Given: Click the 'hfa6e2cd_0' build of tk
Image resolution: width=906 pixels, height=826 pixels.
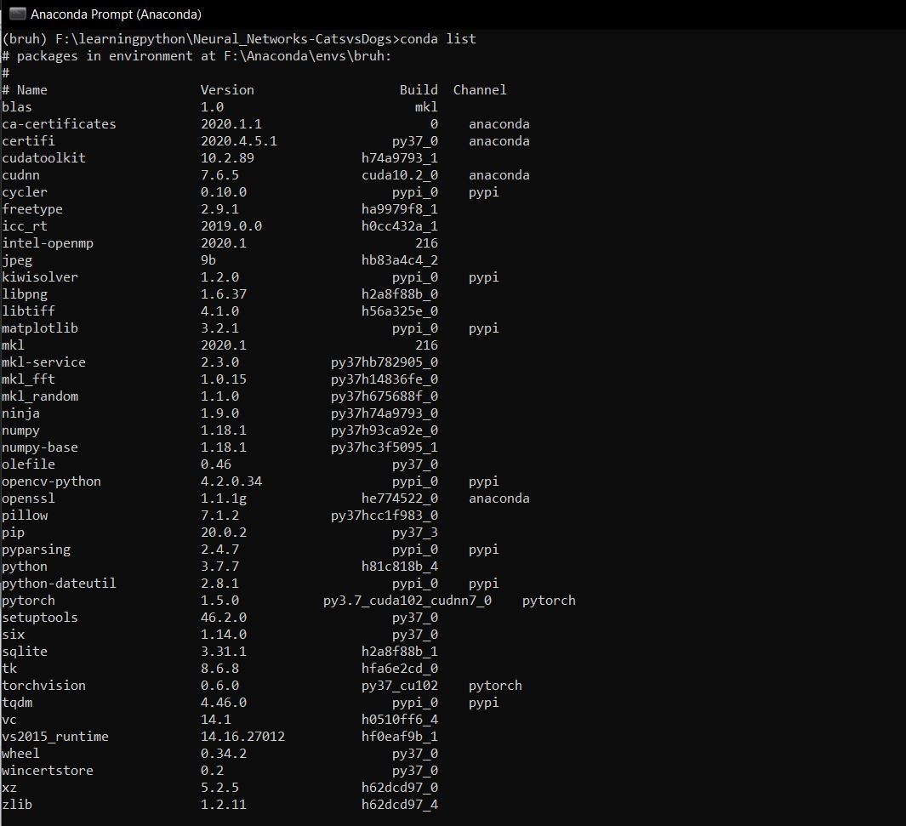Looking at the screenshot, I should pyautogui.click(x=400, y=669).
